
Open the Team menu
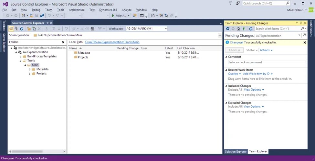tap(48, 10)
